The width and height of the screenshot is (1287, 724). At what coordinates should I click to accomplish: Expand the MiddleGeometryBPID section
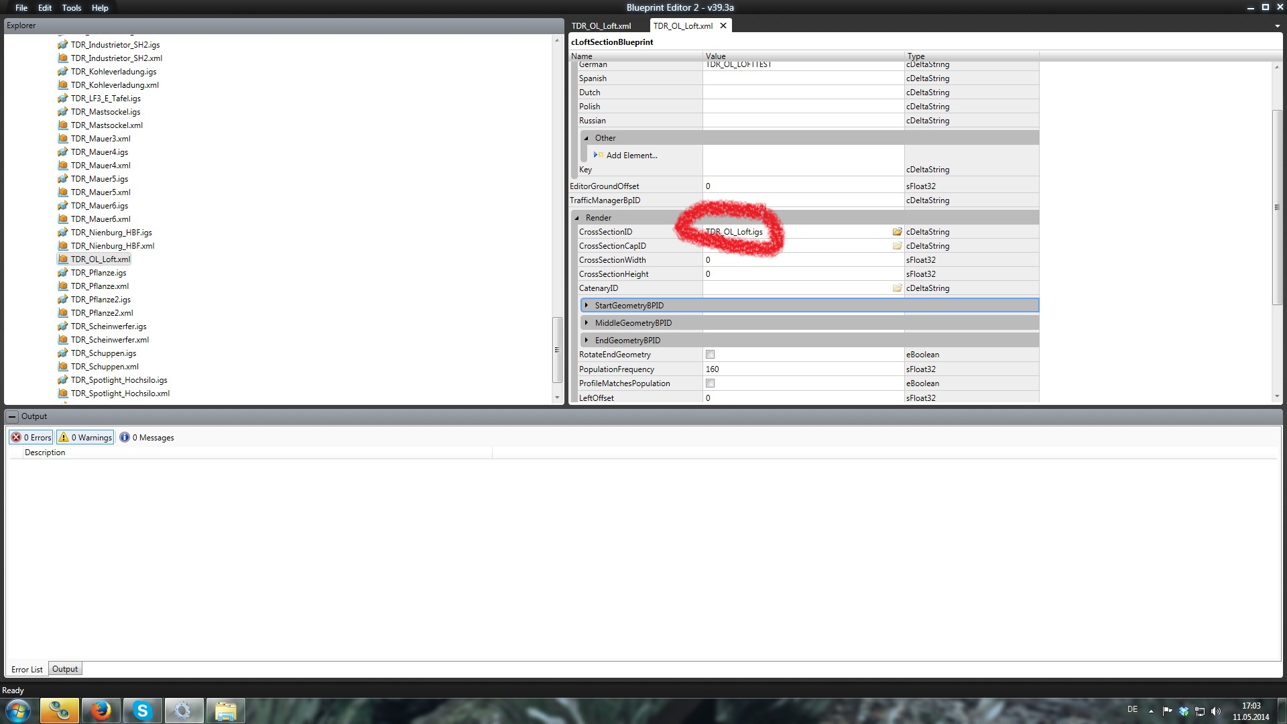(587, 323)
